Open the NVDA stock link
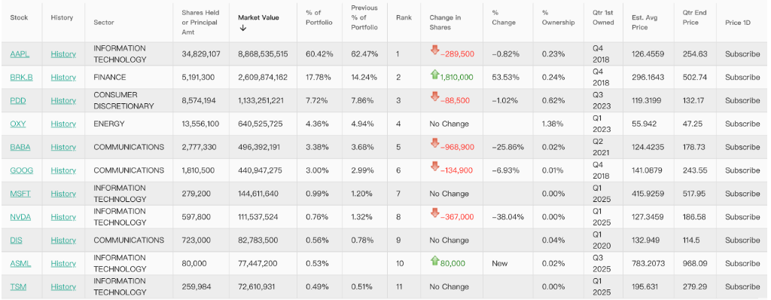Viewport: 771px width, 300px height. click(x=20, y=217)
